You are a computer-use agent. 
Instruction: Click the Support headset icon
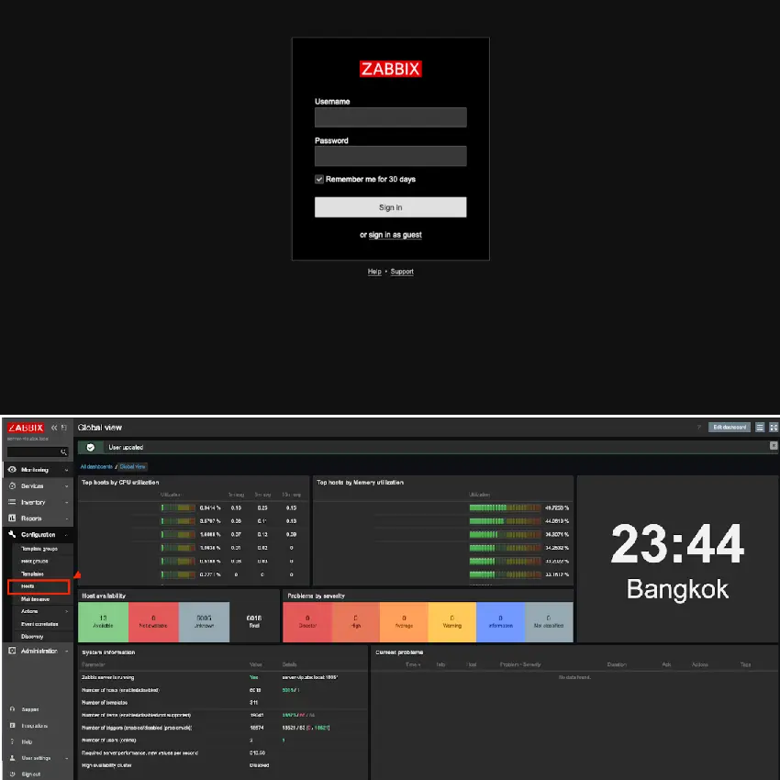(12, 709)
